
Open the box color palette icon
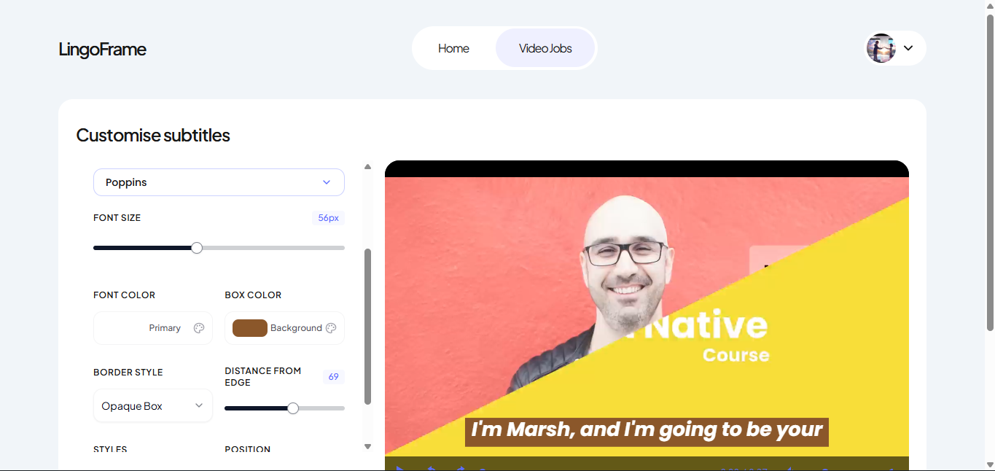point(331,328)
